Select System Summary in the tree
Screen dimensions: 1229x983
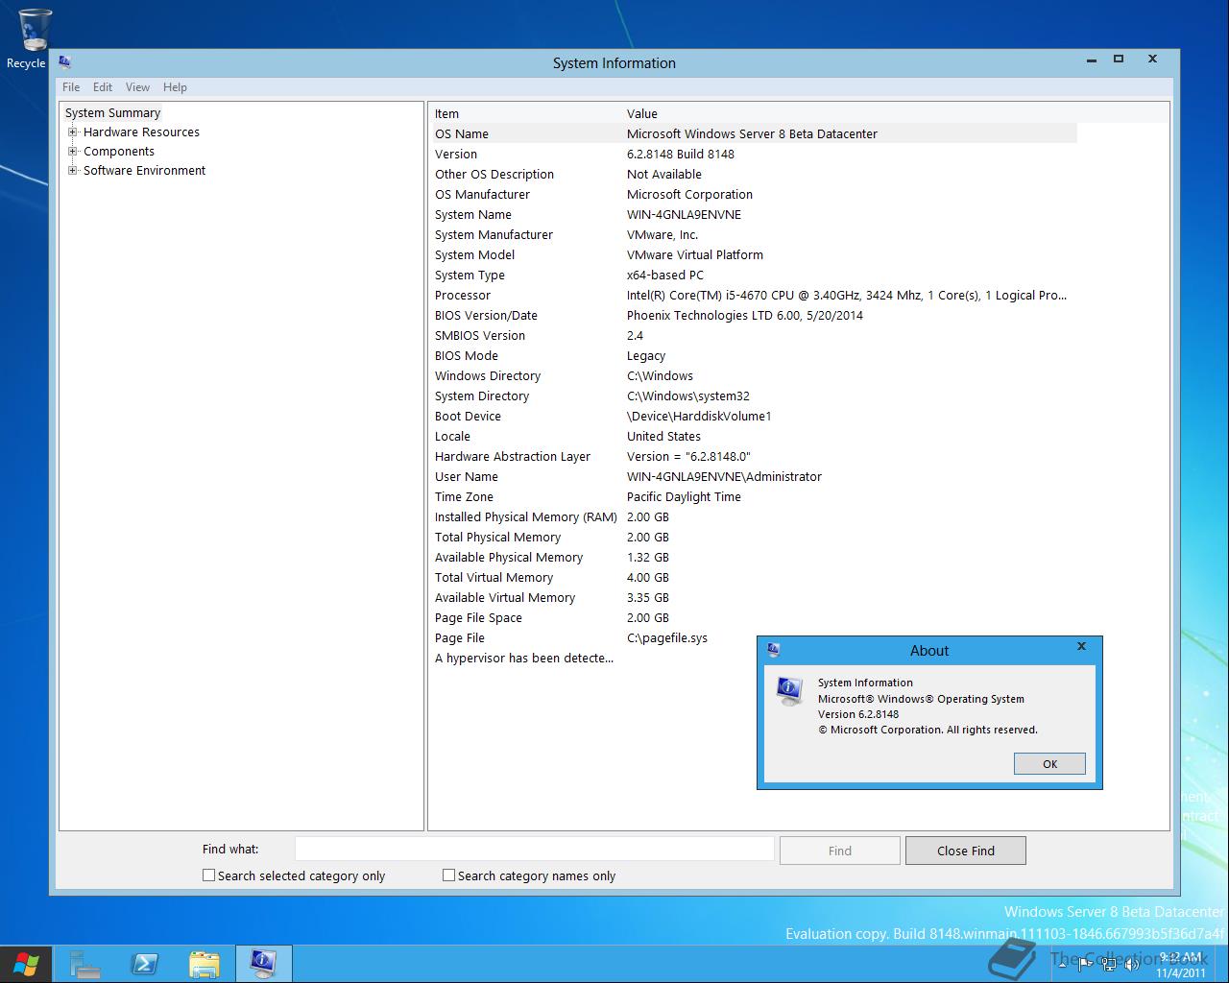[x=112, y=112]
